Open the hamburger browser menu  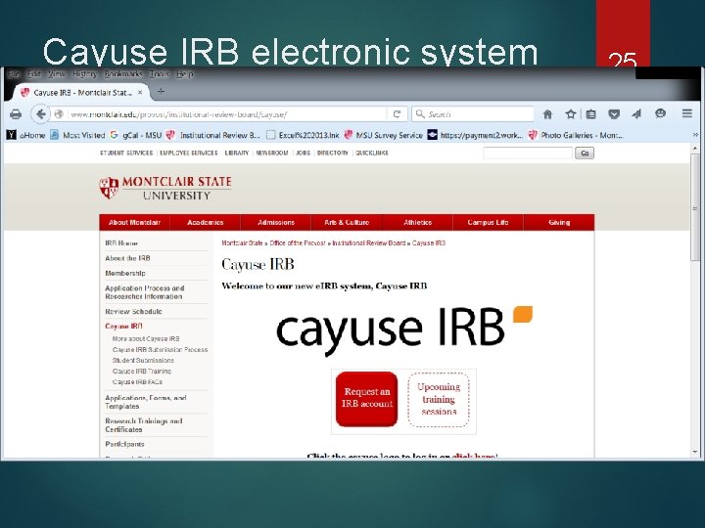point(687,113)
